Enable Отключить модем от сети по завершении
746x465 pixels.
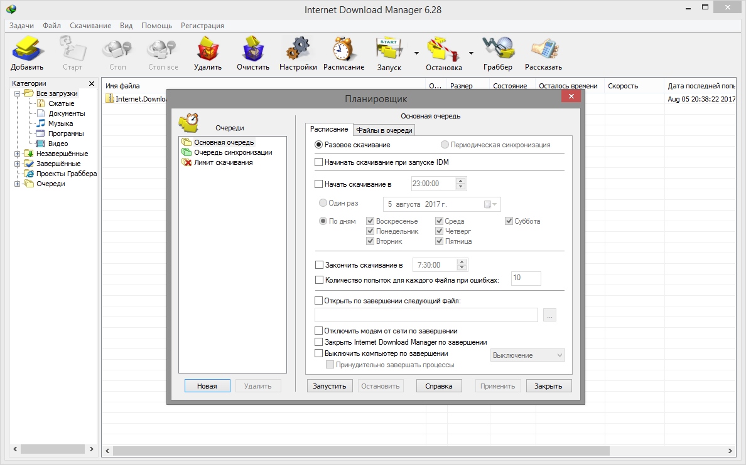(319, 331)
